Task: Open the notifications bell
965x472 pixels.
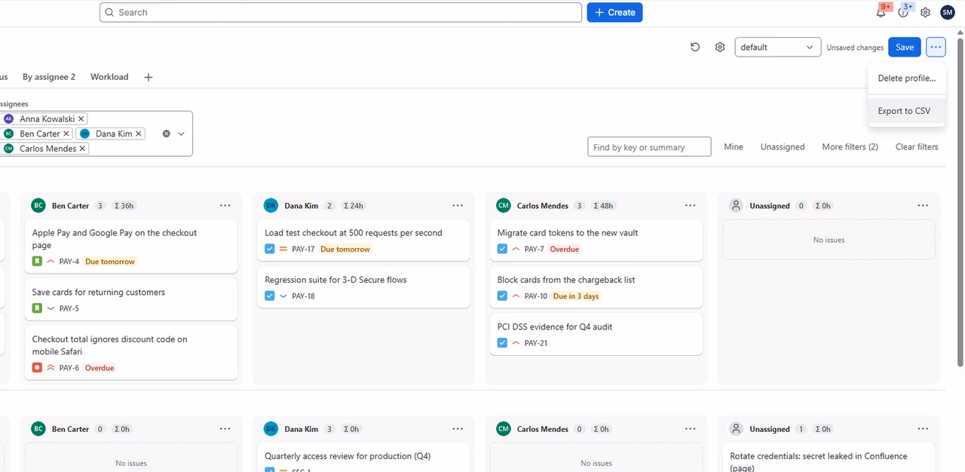Action: tap(881, 12)
